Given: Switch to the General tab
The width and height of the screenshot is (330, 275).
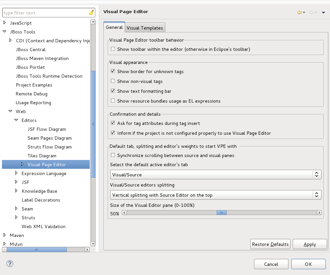Looking at the screenshot, I should click(114, 27).
